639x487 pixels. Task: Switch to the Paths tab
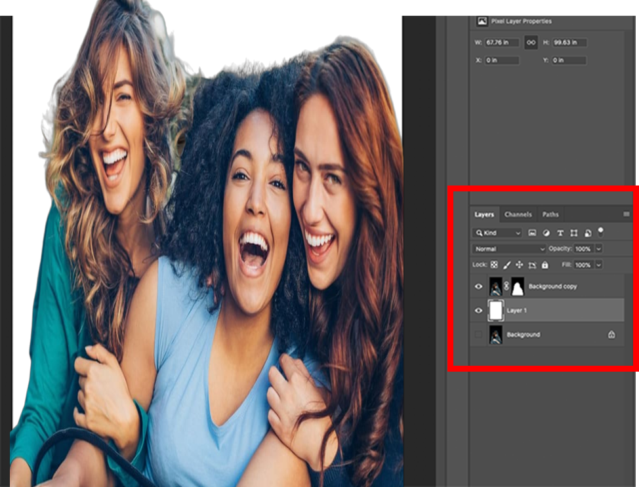pos(550,214)
